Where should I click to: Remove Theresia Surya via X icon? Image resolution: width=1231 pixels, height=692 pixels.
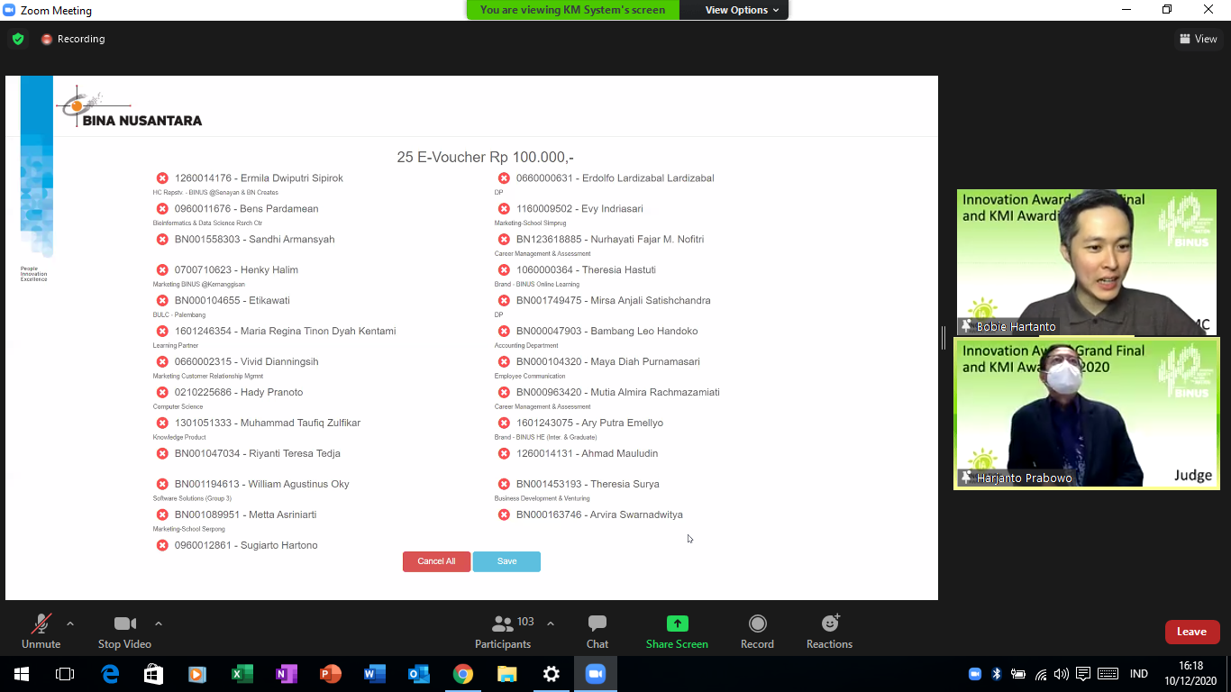[504, 485]
